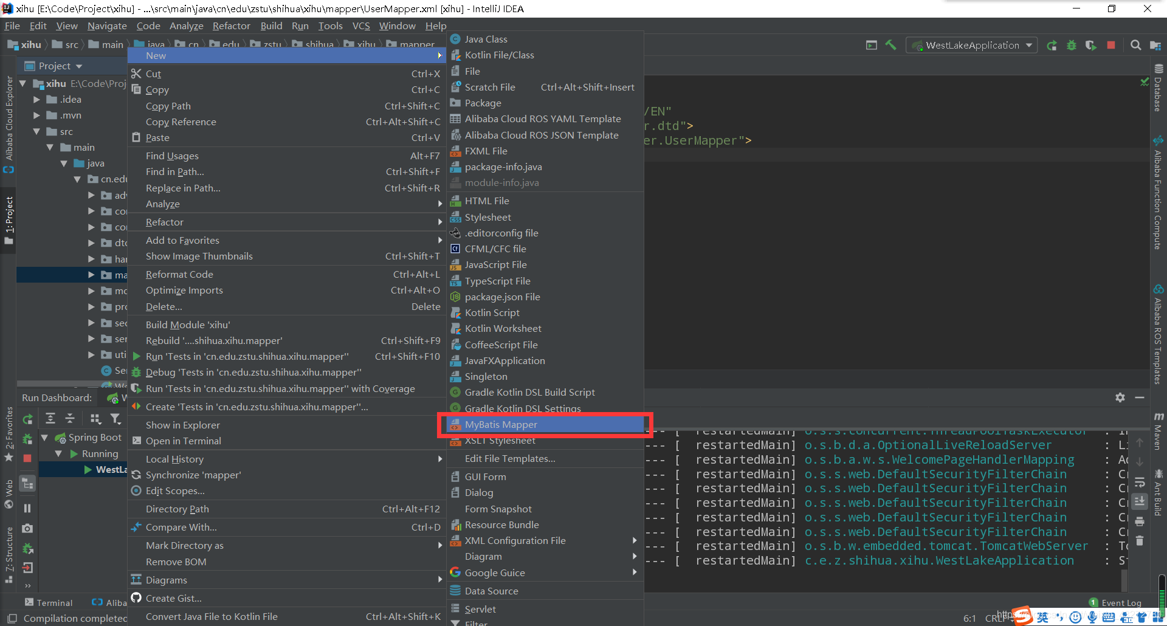This screenshot has height=626, width=1167.
Task: Select HTML File in New submenu
Action: click(x=545, y=201)
